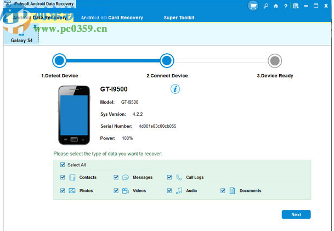334x231 pixels.
Task: Open the shopping cart purchase icon
Action: 253,5
